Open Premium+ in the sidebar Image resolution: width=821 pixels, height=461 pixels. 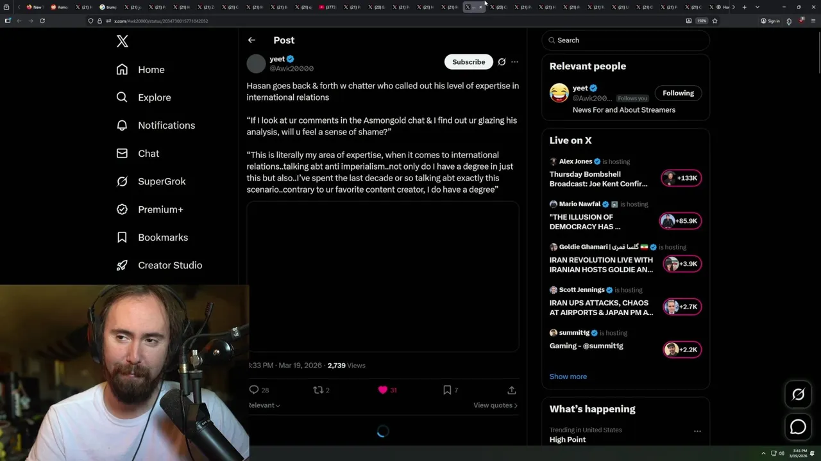click(x=149, y=209)
